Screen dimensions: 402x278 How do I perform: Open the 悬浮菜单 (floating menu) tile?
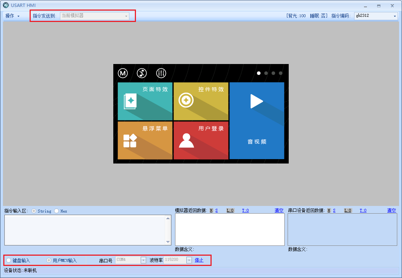[145, 141]
